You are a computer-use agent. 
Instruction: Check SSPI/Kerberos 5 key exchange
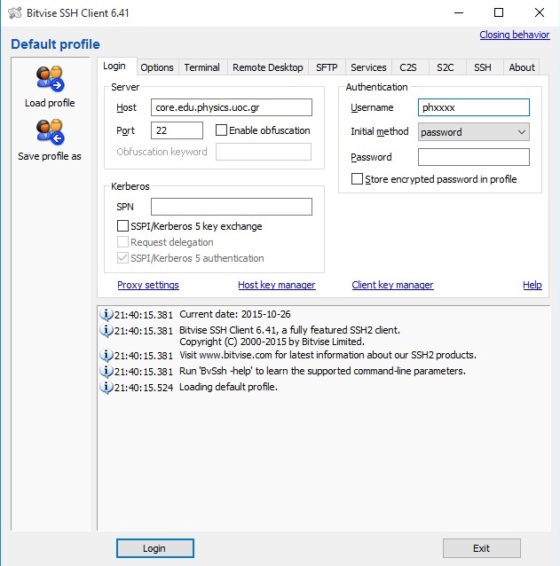[x=122, y=226]
